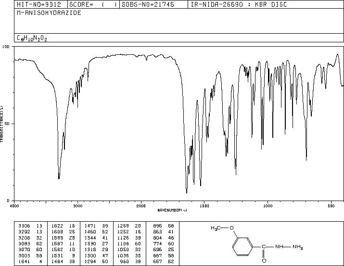
Task: Select the compound name M-ANISOHYDRAZIDE
Action: (49, 13)
